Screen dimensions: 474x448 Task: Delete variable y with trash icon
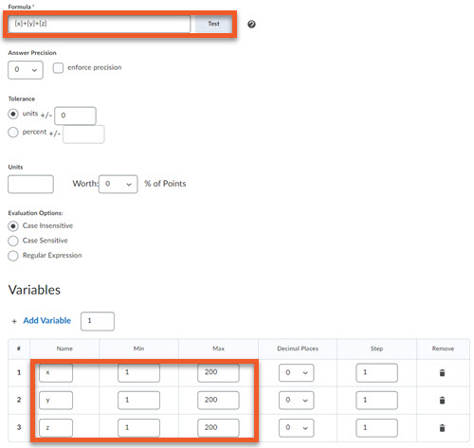pos(442,401)
